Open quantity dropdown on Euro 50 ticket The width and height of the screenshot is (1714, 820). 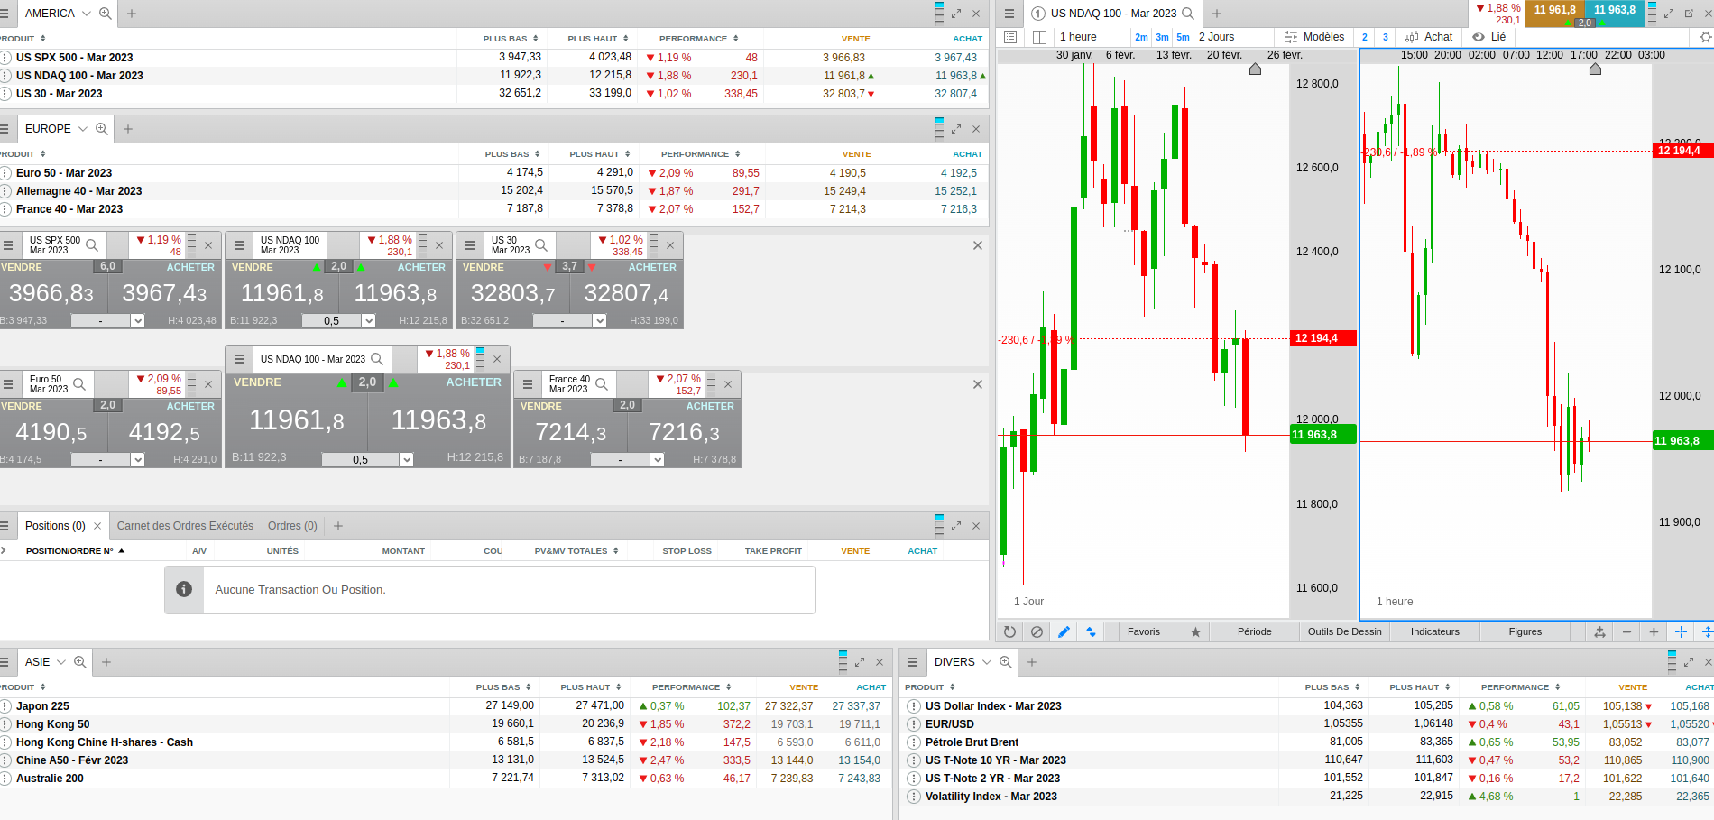tap(138, 460)
